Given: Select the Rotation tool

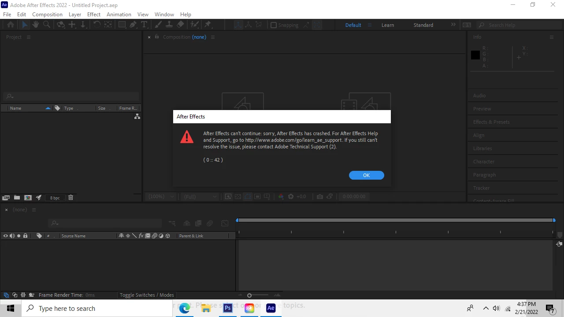Looking at the screenshot, I should [x=96, y=25].
